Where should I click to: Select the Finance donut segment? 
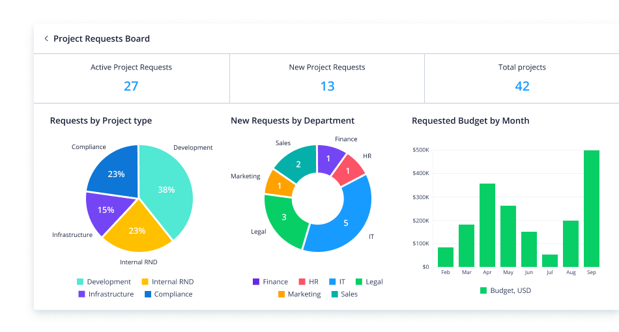(x=328, y=158)
